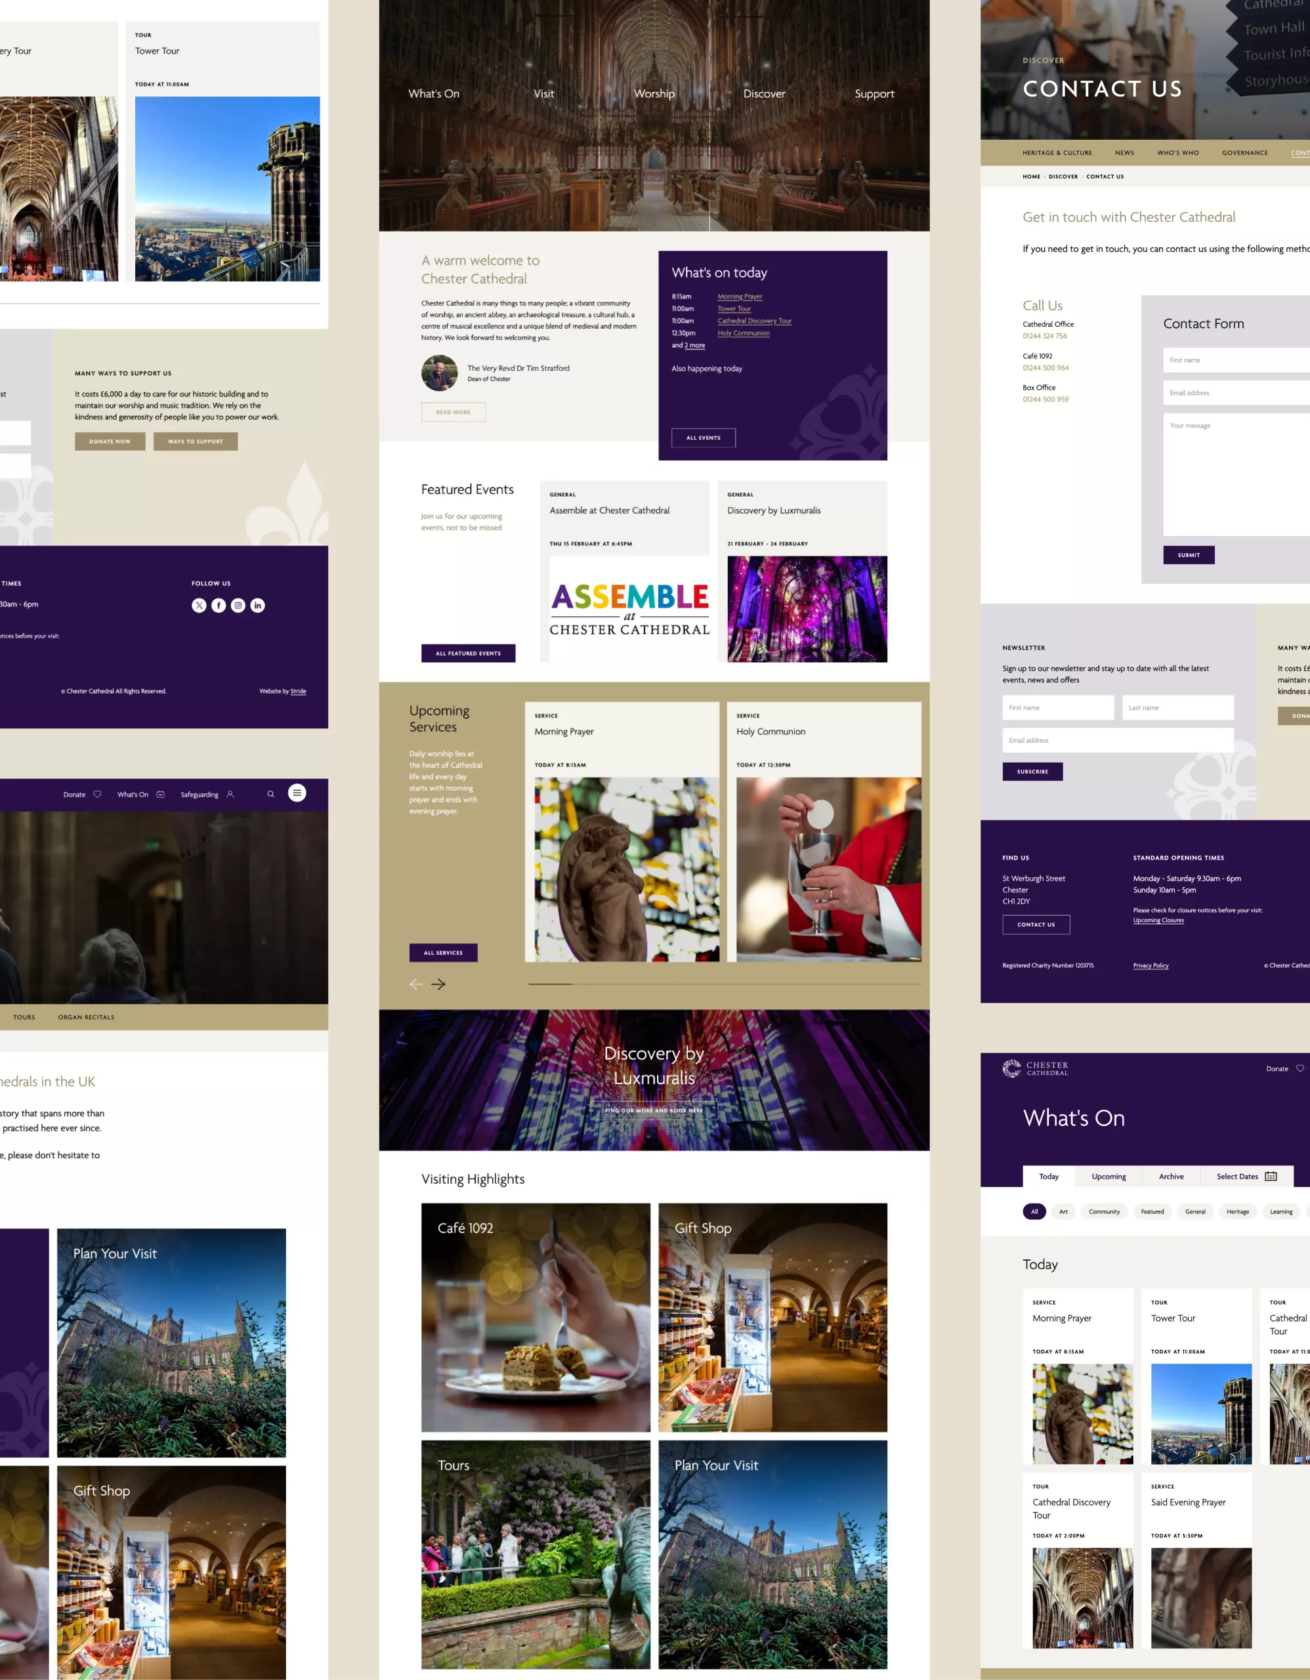Open the X (Twitter) social icon
Viewport: 1310px width, 1680px height.
point(198,605)
